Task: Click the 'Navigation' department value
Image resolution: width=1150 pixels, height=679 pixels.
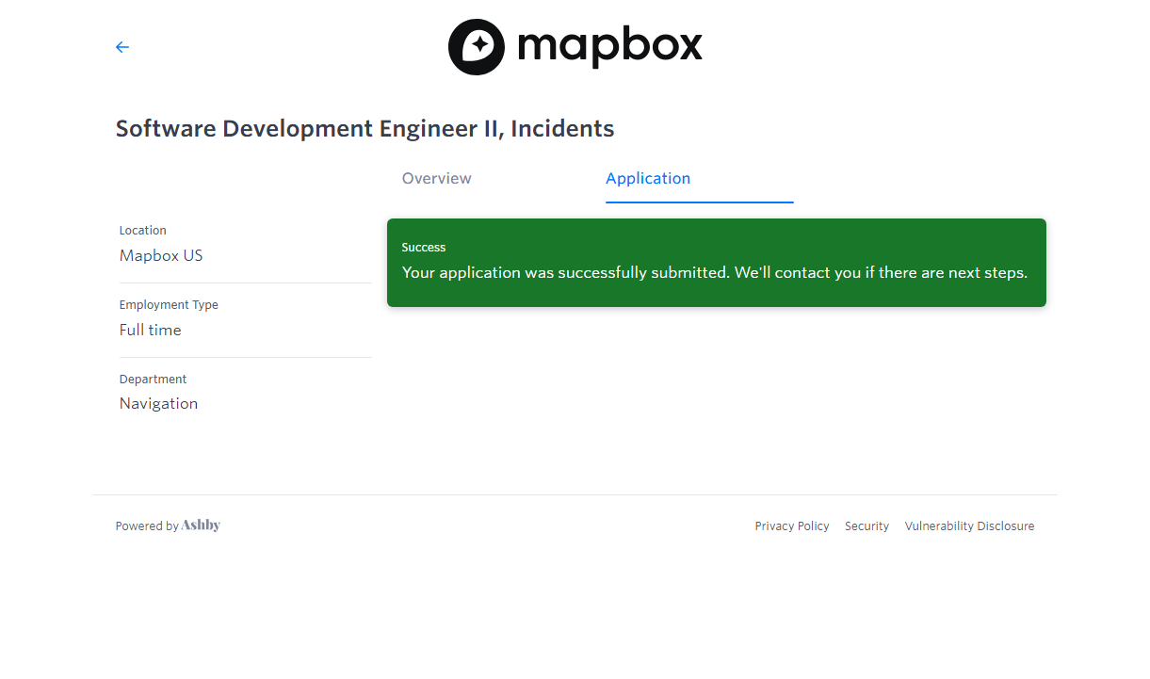Action: 158,404
